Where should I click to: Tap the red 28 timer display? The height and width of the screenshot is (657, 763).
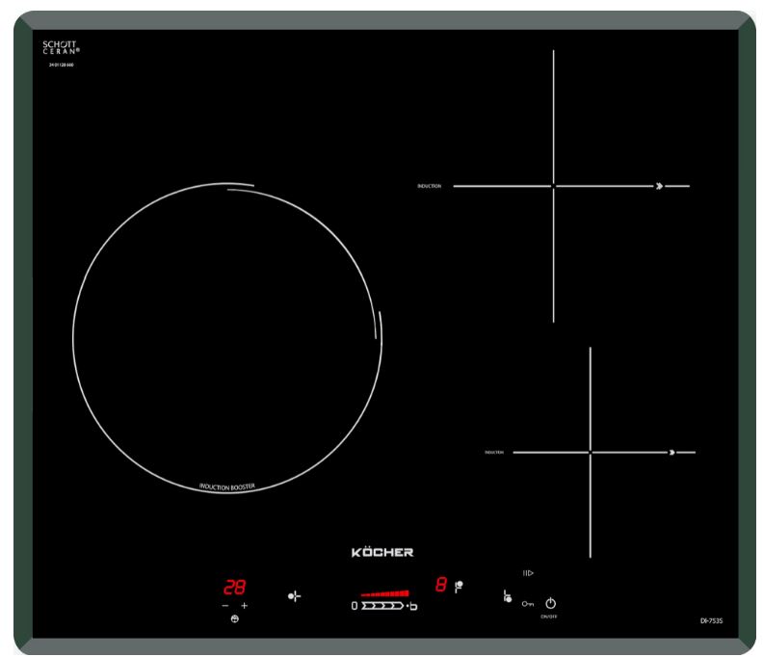click(x=234, y=588)
